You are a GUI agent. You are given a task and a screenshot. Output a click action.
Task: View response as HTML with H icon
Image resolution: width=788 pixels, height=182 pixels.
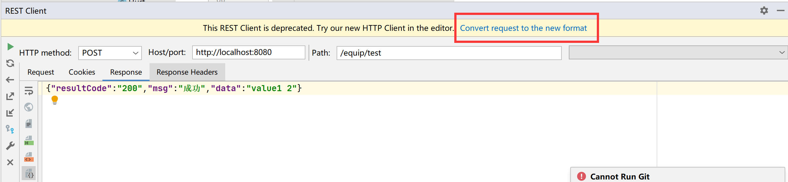[29, 140]
